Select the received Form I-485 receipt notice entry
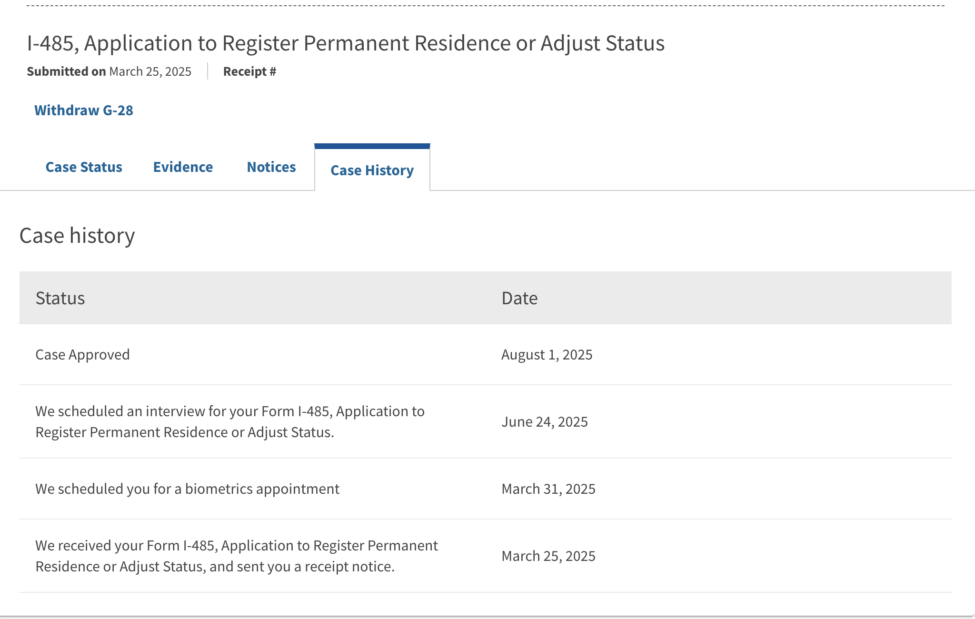 click(237, 556)
